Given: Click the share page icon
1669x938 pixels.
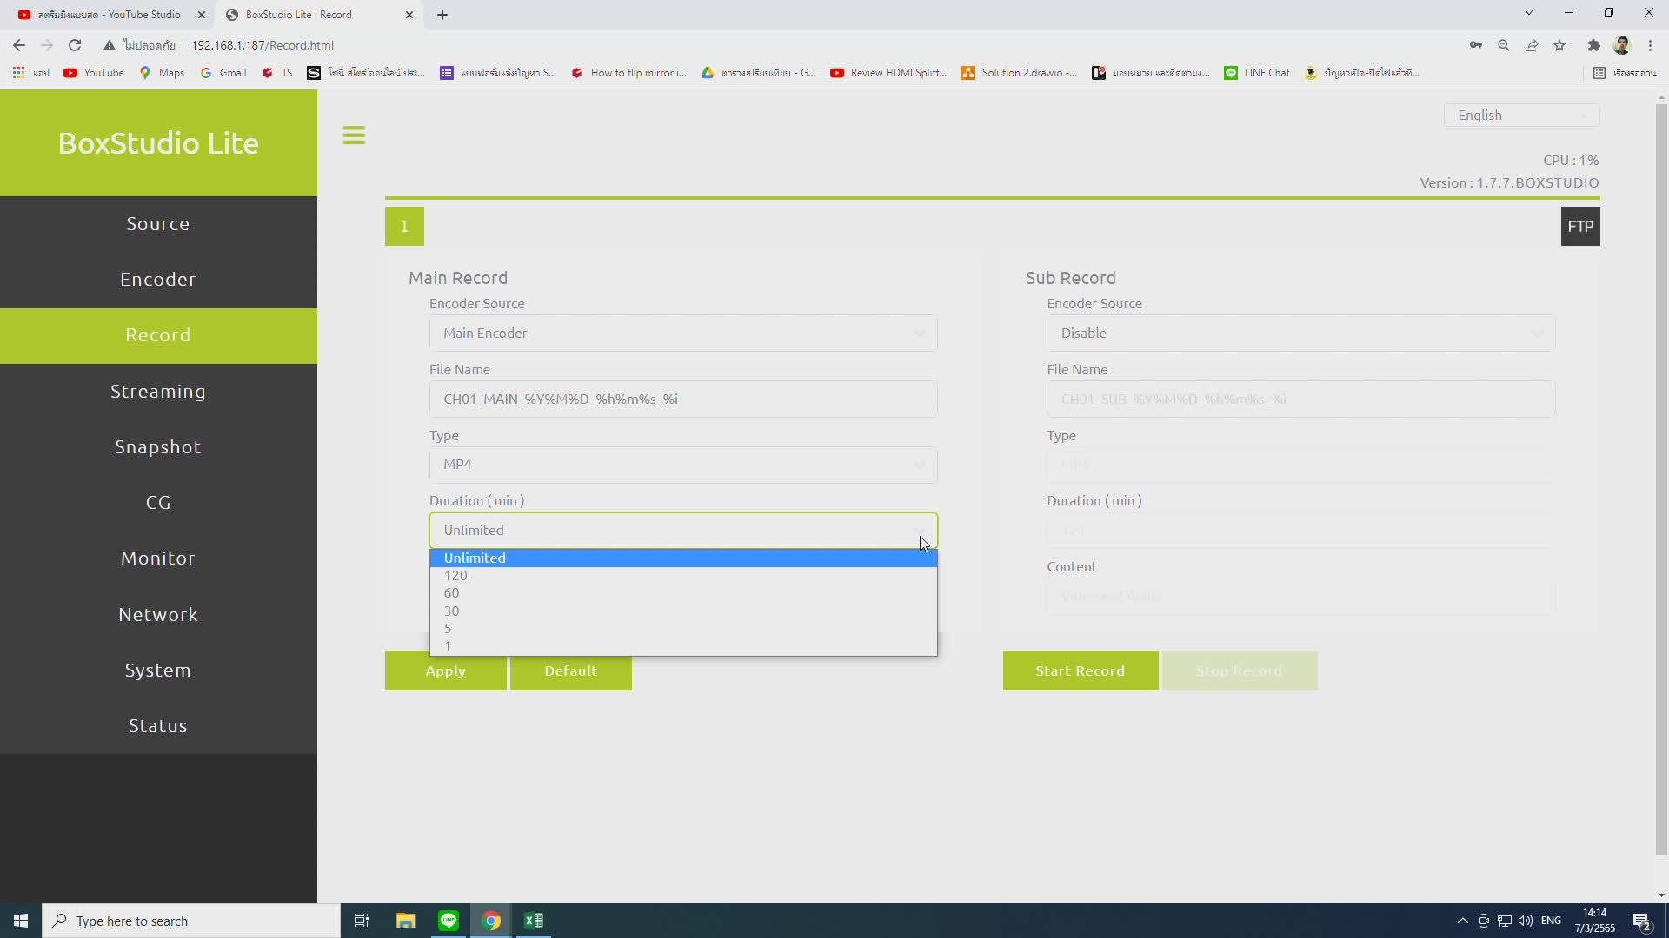Looking at the screenshot, I should click(1532, 45).
